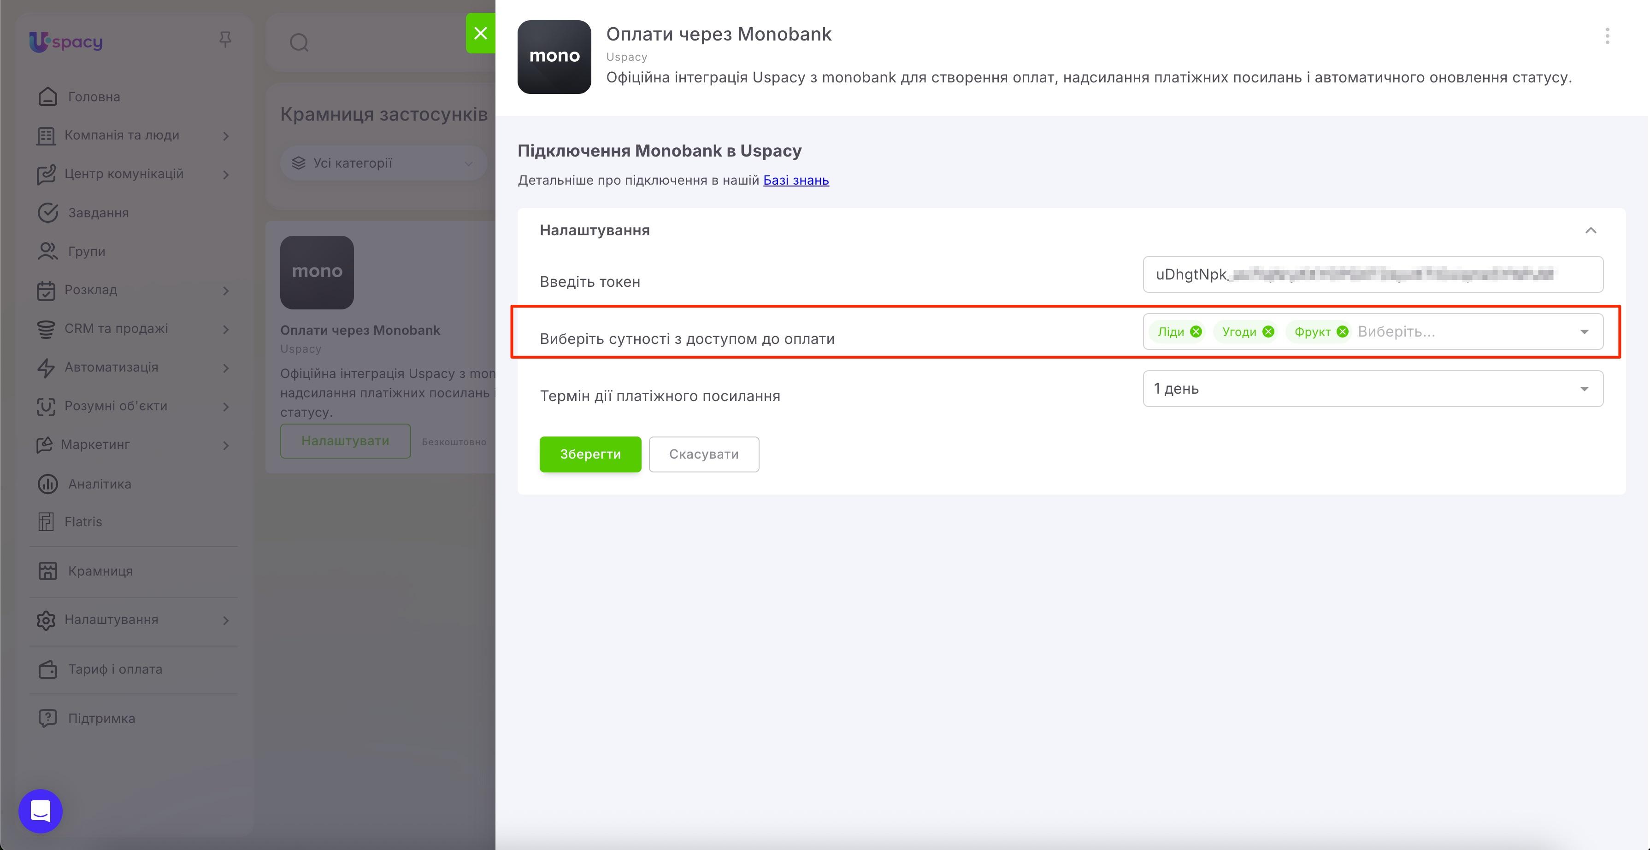Image resolution: width=1650 pixels, height=850 pixels.
Task: Click the Підтримка help icon
Action: coord(47,718)
